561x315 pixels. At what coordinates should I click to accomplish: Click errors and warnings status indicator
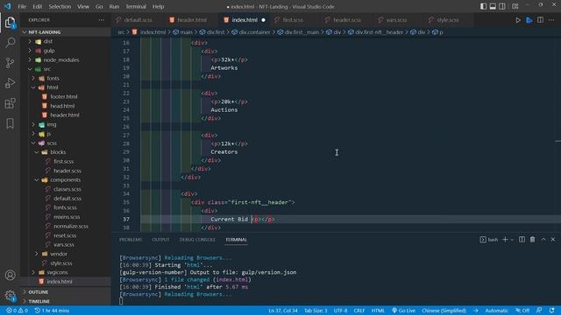point(17,311)
